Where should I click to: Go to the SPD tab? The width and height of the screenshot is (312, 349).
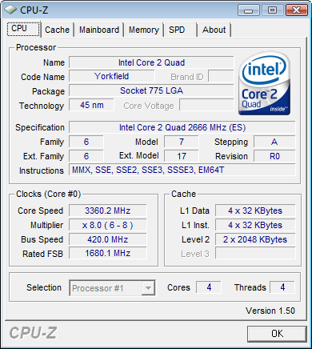point(181,30)
